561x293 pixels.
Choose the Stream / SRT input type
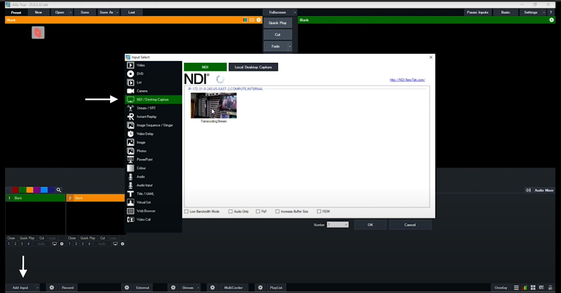coord(153,108)
